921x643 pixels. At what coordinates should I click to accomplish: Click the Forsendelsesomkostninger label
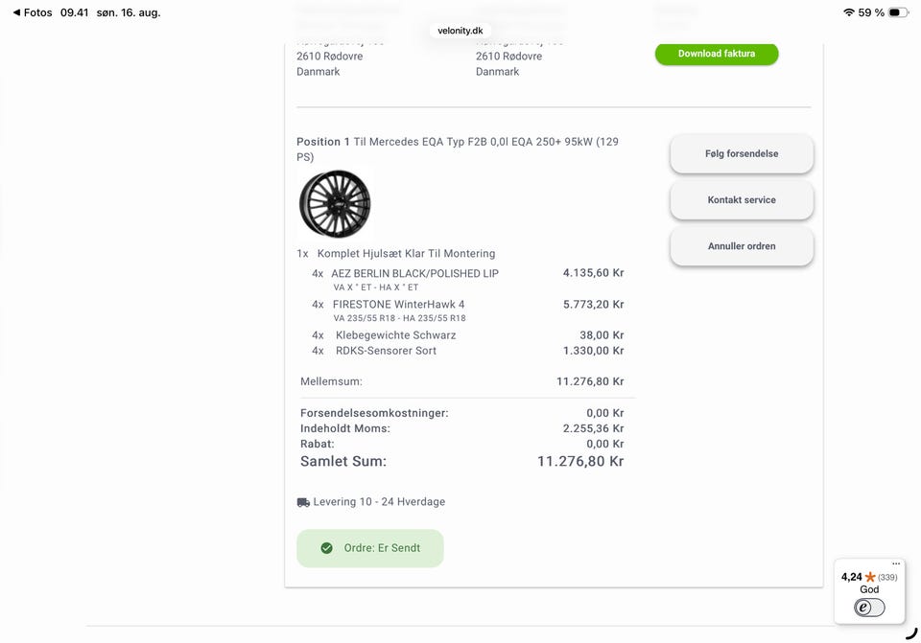coord(374,414)
